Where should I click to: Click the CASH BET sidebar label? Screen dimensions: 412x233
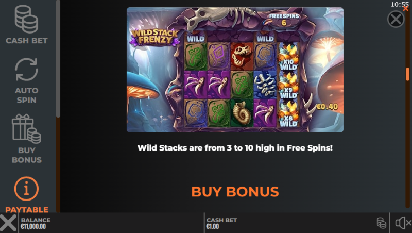tap(27, 41)
